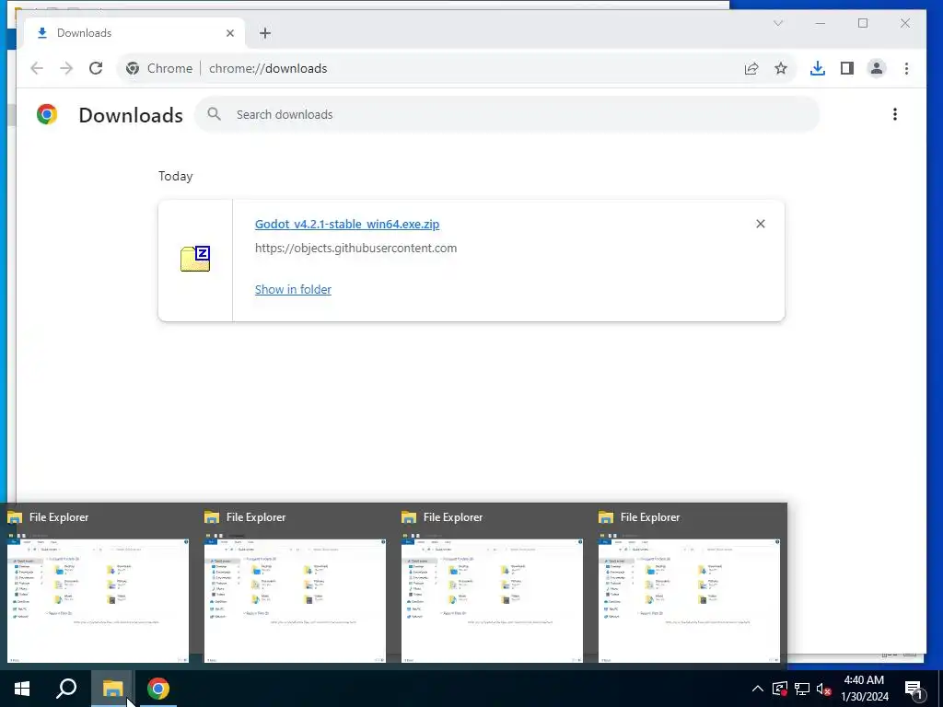Focus the Search downloads field
The height and width of the screenshot is (707, 943).
point(507,114)
